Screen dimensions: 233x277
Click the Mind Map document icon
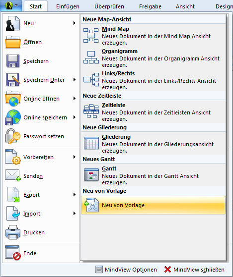coord(91,36)
